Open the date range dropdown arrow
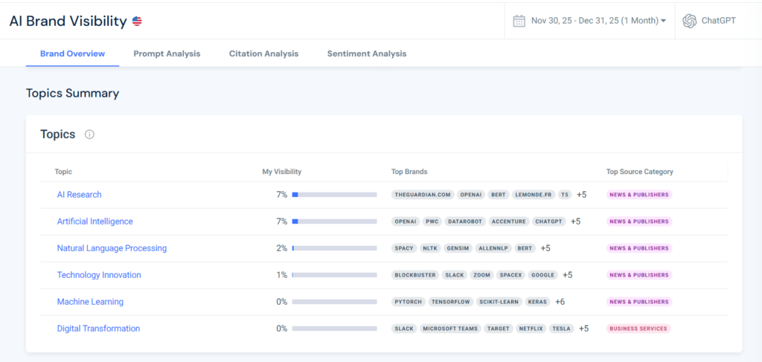Screen dimensions: 762x362 (x=663, y=21)
